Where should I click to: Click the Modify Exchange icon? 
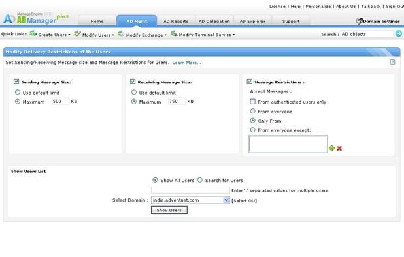pos(121,33)
